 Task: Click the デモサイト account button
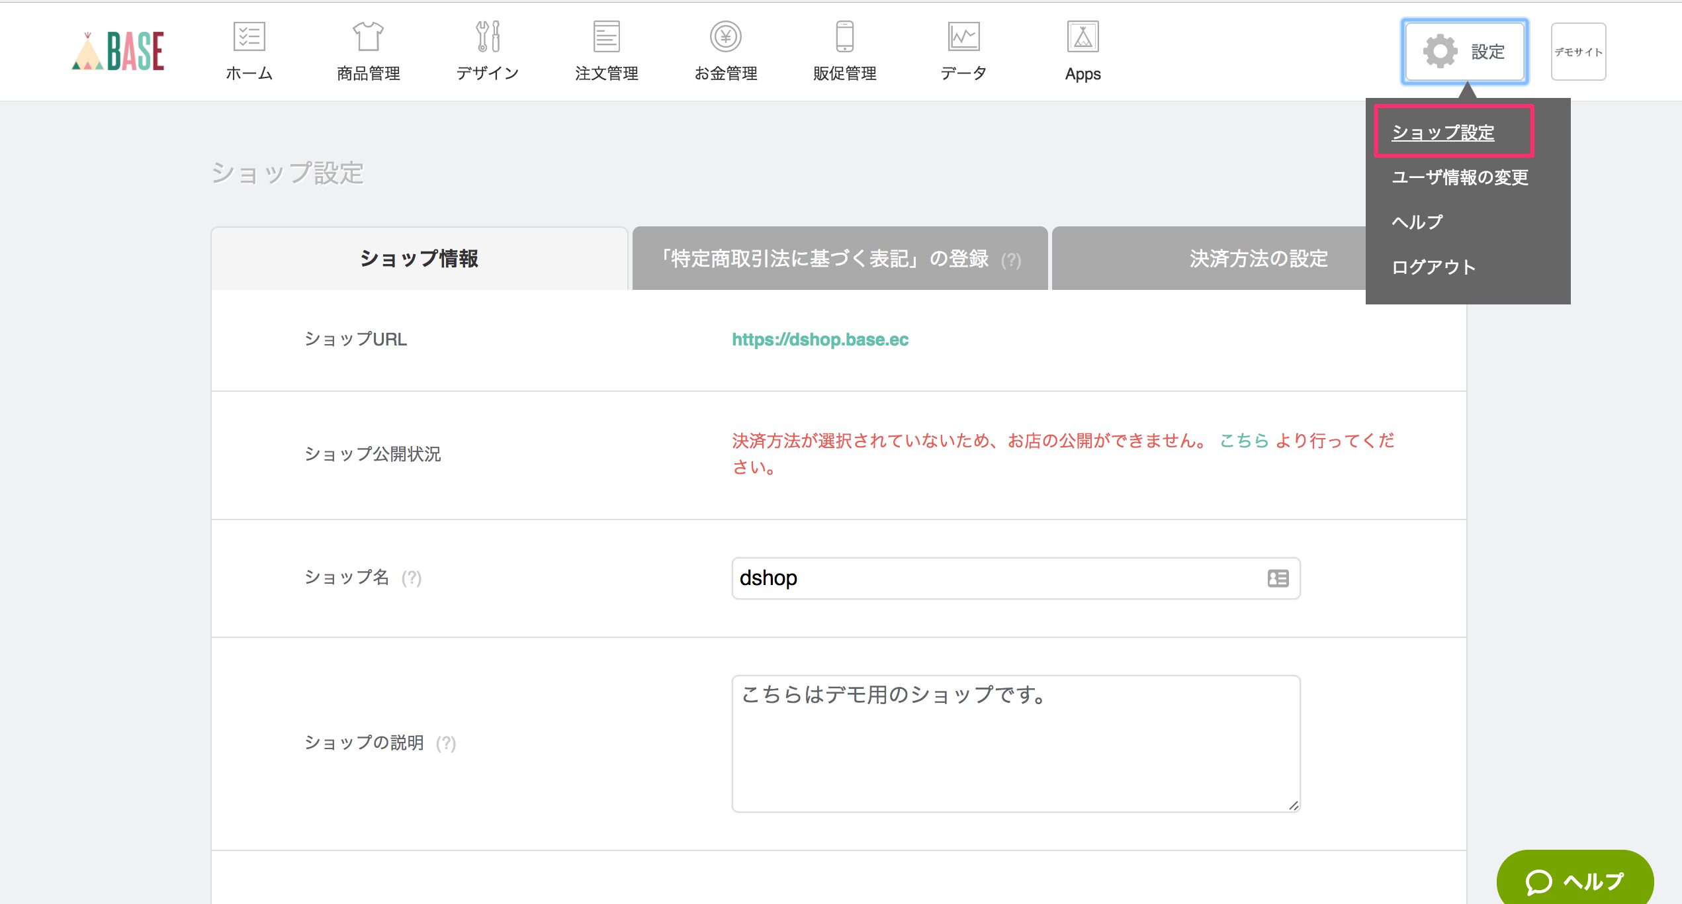pyautogui.click(x=1578, y=52)
